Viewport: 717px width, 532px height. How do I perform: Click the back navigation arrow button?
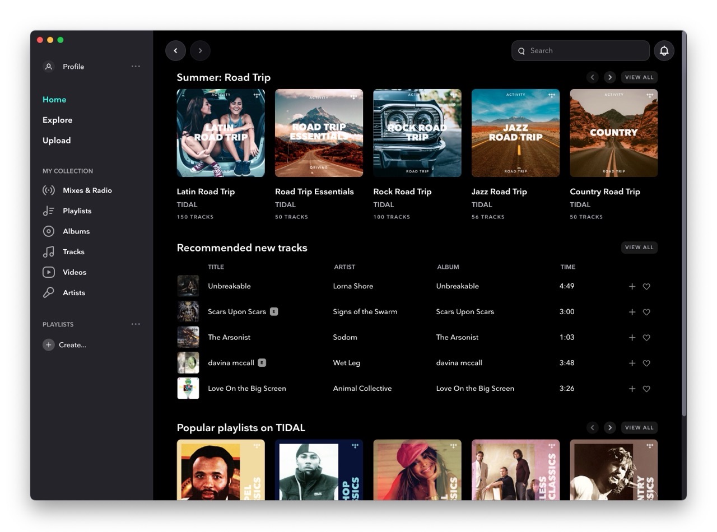point(175,50)
